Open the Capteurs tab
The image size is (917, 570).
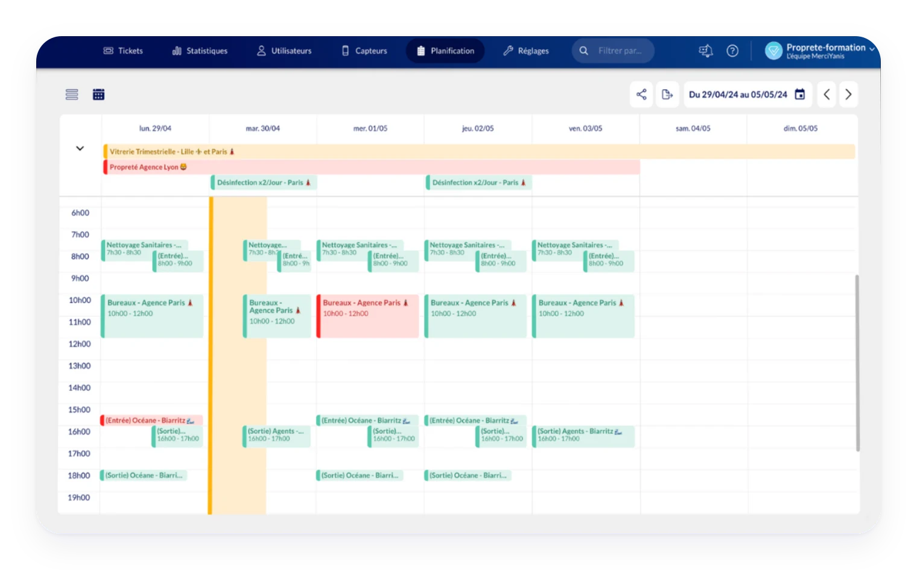364,51
